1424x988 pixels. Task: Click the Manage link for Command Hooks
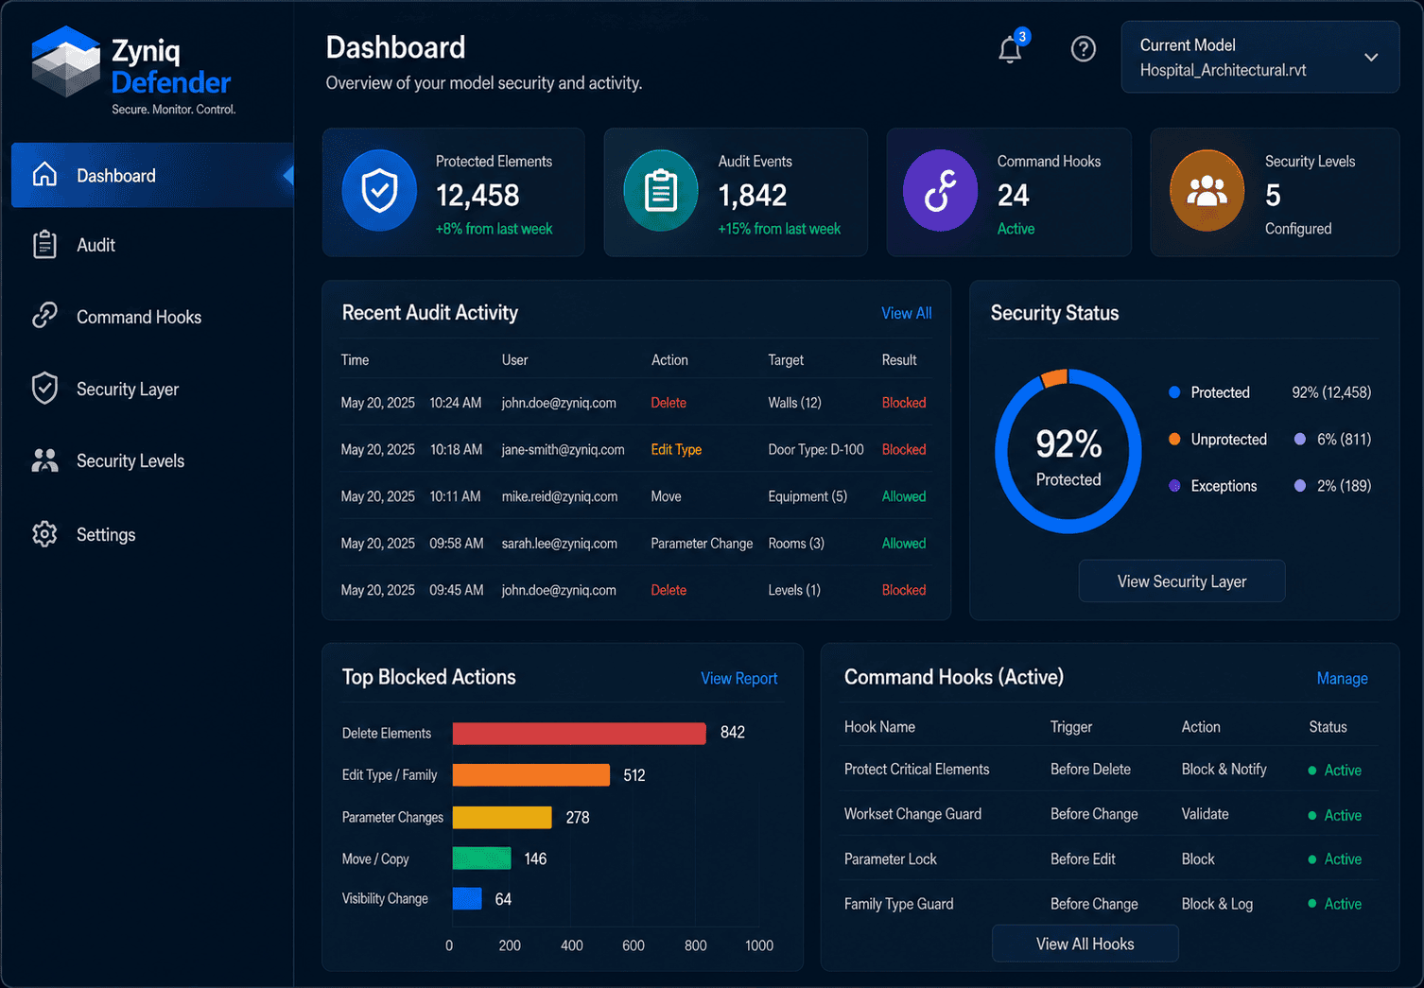tap(1343, 678)
